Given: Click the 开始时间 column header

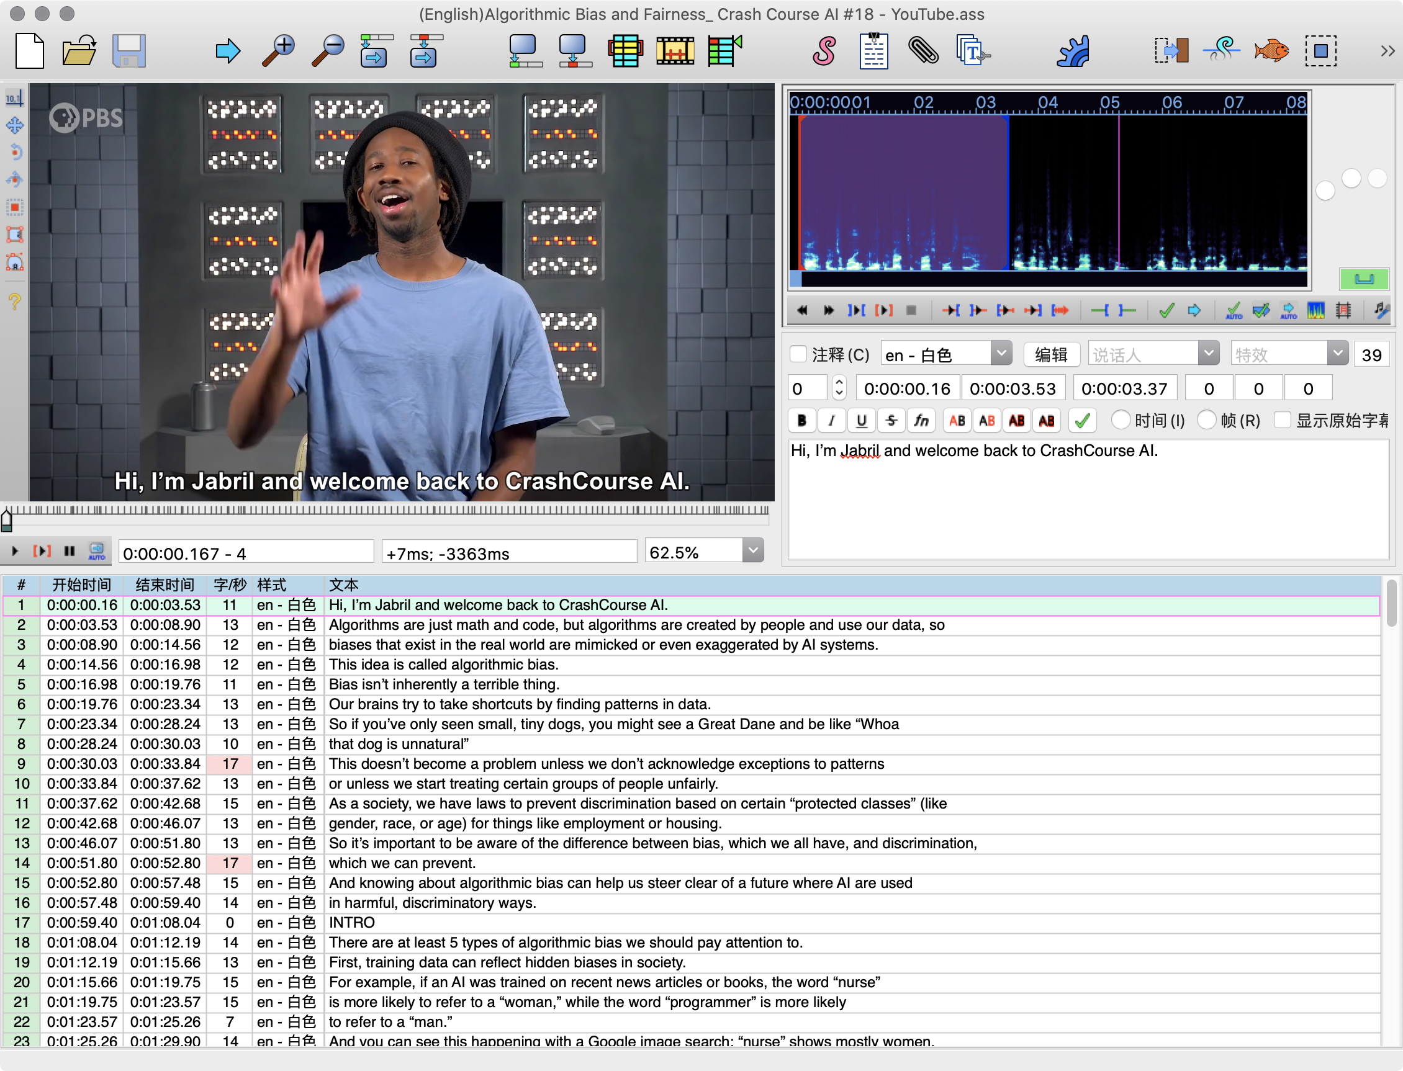Looking at the screenshot, I should point(81,585).
